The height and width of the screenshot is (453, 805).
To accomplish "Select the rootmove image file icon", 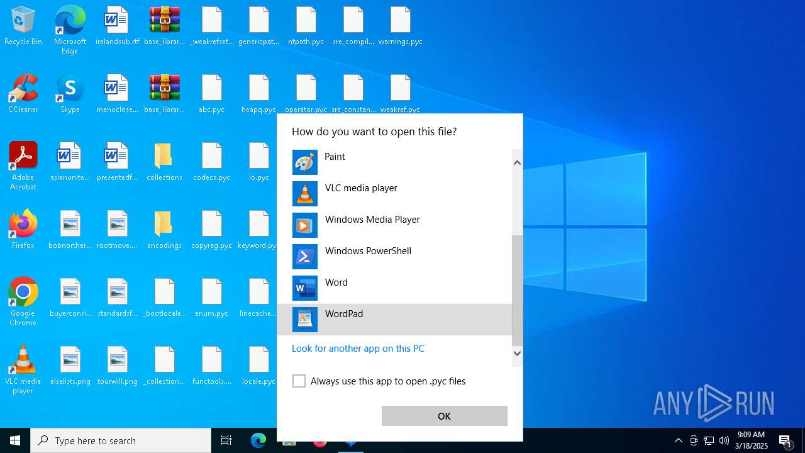I will pyautogui.click(x=118, y=230).
